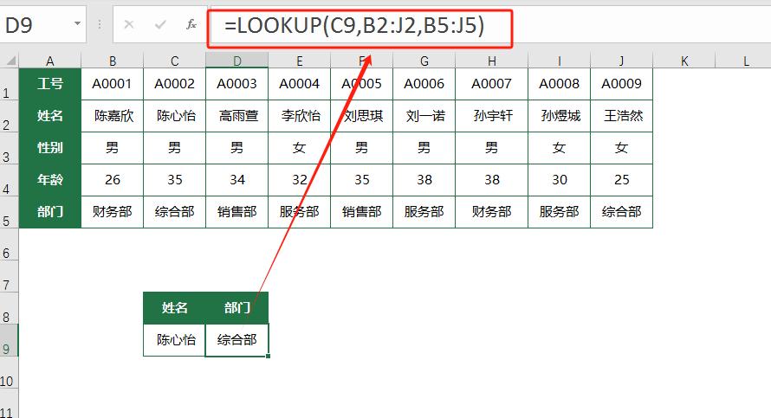This screenshot has width=771, height=418.
Task: Select column H header
Action: 492,61
